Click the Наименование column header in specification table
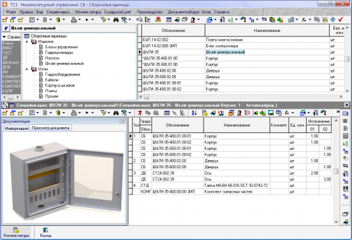 point(237,125)
